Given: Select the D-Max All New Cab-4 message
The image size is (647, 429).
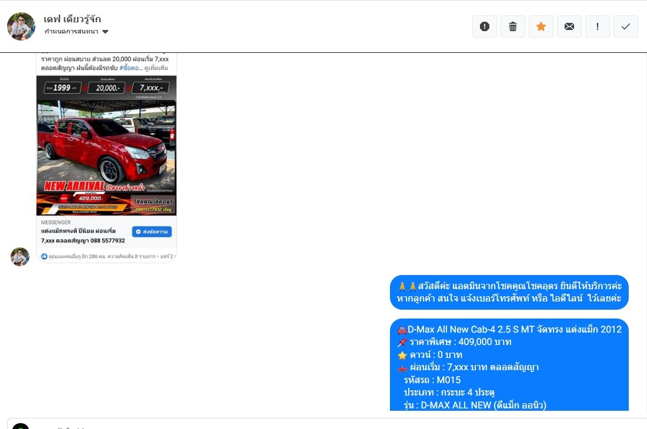Looking at the screenshot, I should click(509, 365).
